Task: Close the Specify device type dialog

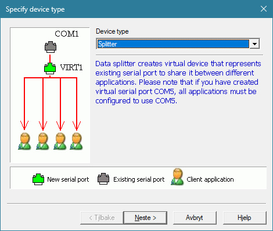Action: [x=264, y=9]
